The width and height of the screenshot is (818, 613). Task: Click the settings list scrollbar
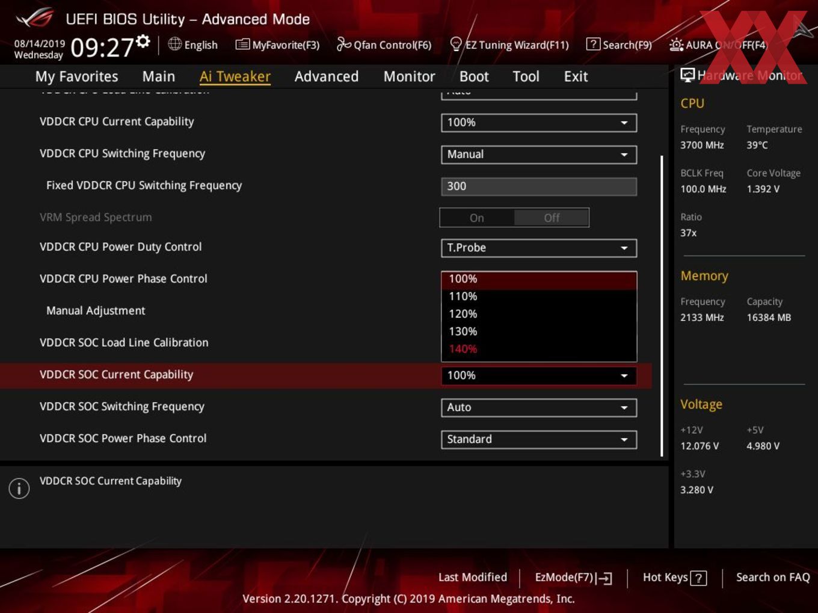pyautogui.click(x=662, y=305)
